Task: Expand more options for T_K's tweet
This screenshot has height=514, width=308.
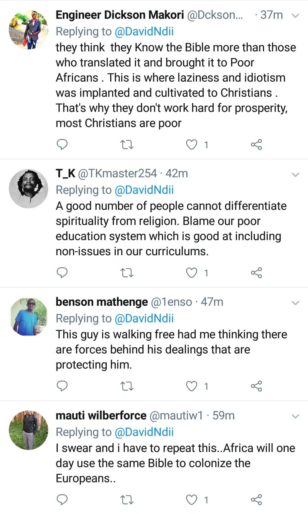Action: tap(295, 174)
